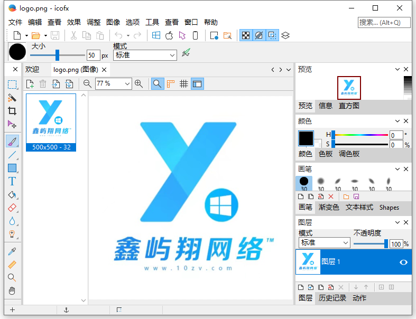This screenshot has height=319, width=416.
Task: Hide layer 图层 1 with eye icon
Action: click(x=403, y=262)
